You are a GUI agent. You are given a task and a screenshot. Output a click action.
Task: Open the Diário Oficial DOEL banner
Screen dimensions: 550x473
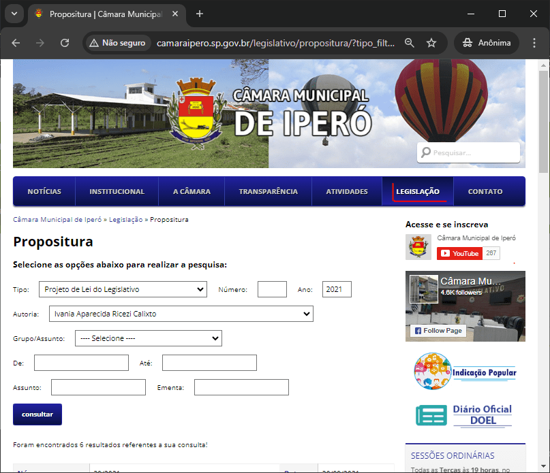click(465, 414)
